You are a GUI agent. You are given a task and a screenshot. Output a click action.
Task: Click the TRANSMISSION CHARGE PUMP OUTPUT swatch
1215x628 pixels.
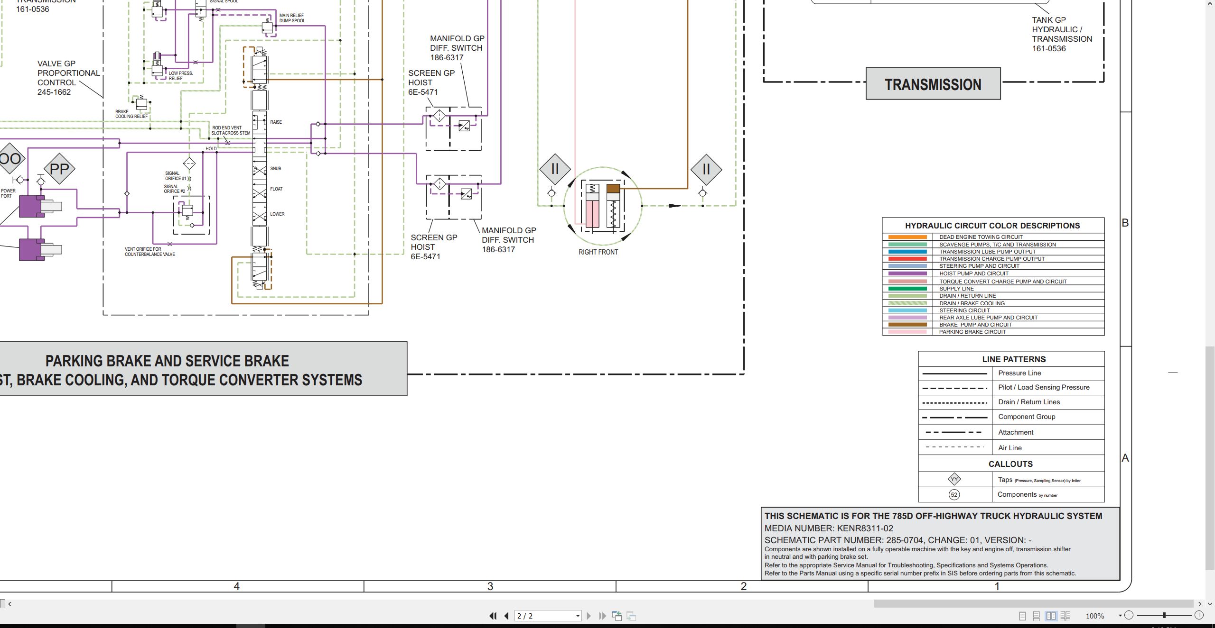[x=907, y=259]
